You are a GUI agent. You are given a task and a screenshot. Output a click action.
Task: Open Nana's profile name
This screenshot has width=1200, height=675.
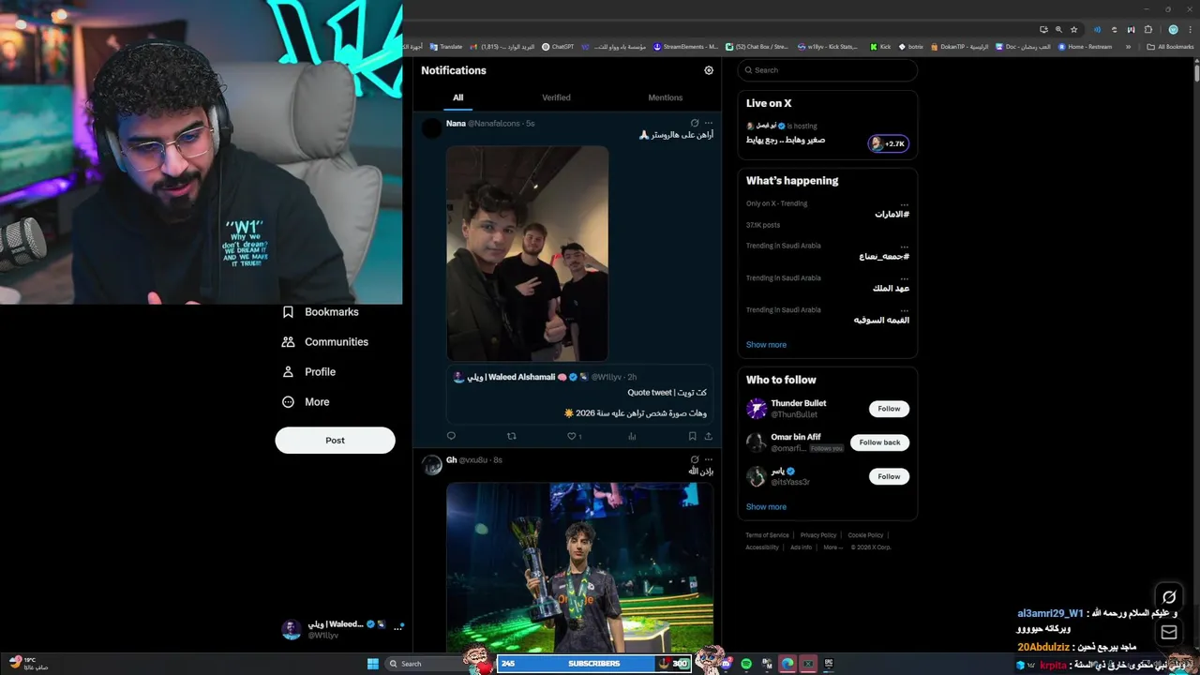coord(456,124)
